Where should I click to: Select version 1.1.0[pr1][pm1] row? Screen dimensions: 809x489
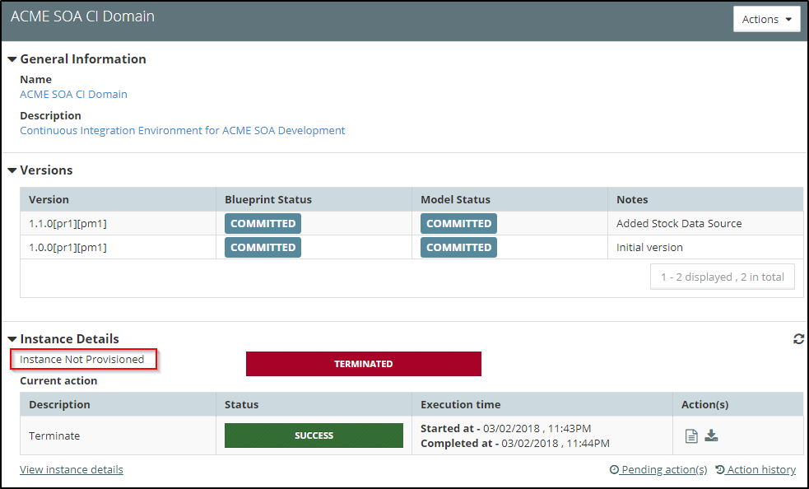[67, 223]
